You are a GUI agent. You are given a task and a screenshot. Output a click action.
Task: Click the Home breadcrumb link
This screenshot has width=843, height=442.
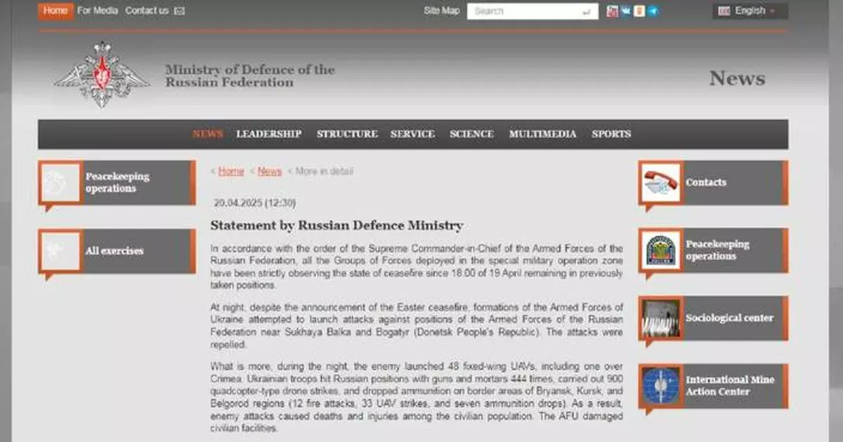point(231,171)
